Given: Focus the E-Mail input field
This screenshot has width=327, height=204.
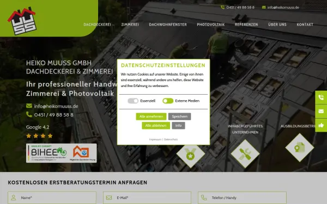Looking at the screenshot, I should click(x=147, y=197).
